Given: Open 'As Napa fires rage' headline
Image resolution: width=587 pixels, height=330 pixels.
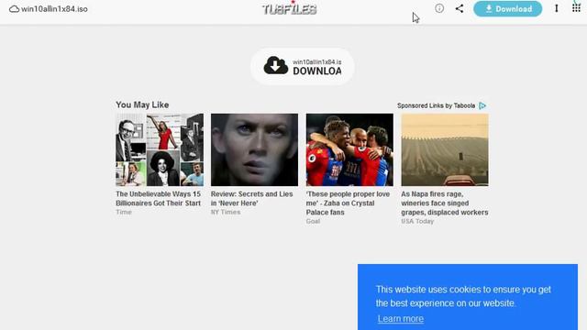Looking at the screenshot, I should pos(444,203).
